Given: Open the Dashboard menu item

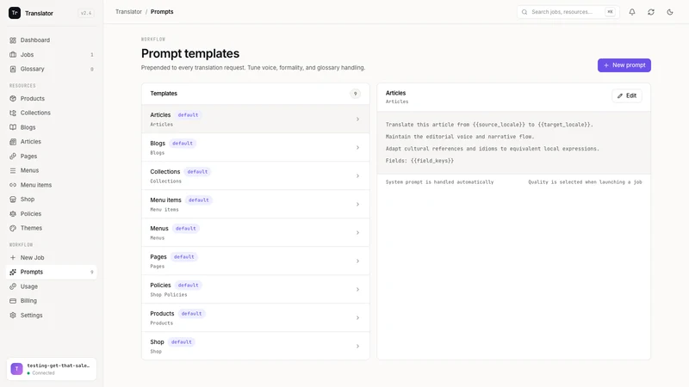Looking at the screenshot, I should (x=52, y=40).
